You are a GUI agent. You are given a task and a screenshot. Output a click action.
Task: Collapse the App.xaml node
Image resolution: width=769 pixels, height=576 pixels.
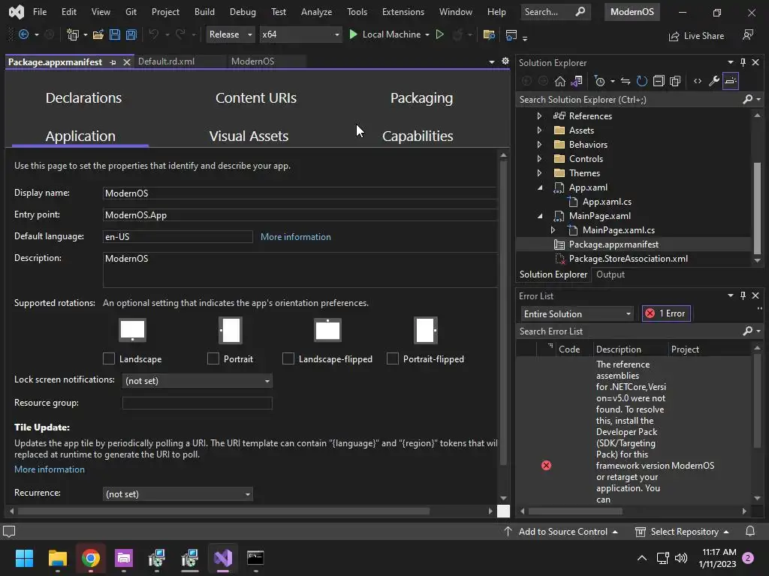[540, 187]
